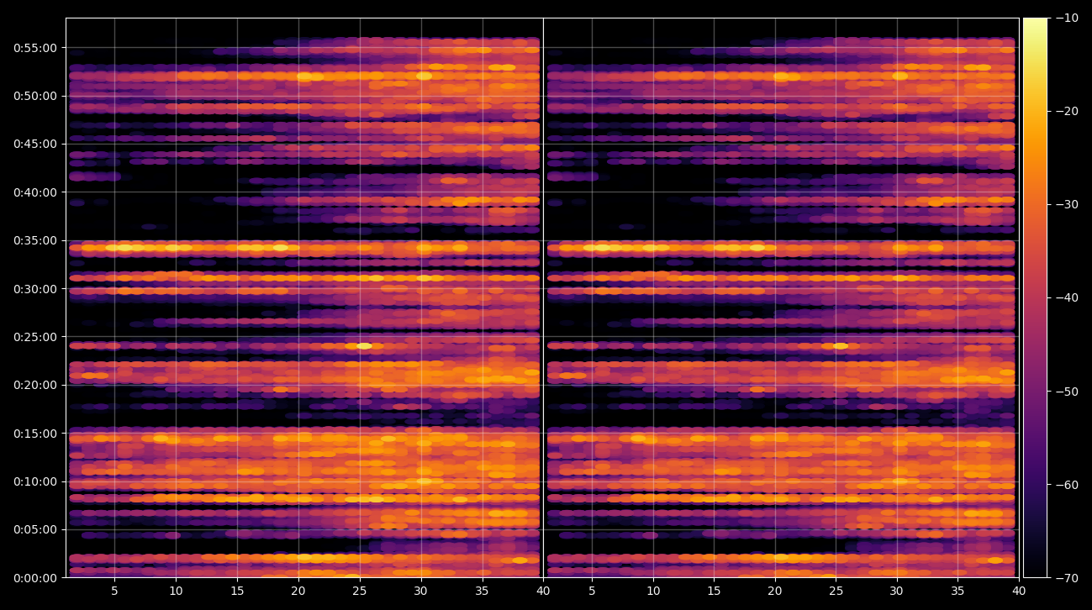Select x-axis label 10 under left heatmap
Image resolution: width=1092 pixels, height=610 pixels.
coord(176,592)
